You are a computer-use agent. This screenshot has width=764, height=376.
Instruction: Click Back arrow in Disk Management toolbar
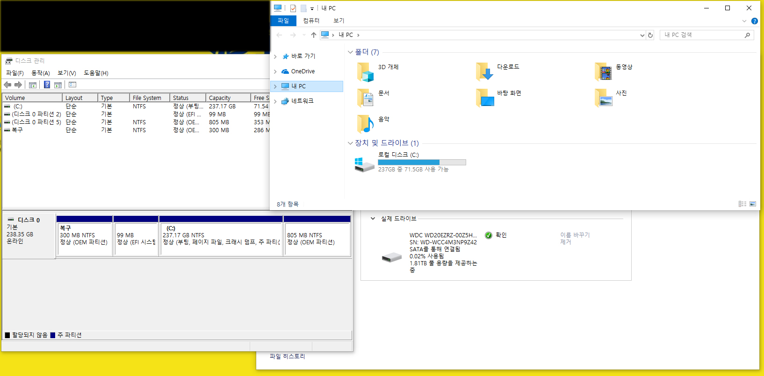coord(7,85)
